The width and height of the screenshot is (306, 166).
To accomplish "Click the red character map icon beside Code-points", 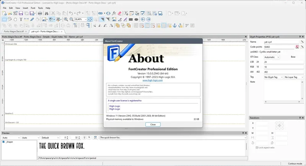I will [x=297, y=47].
